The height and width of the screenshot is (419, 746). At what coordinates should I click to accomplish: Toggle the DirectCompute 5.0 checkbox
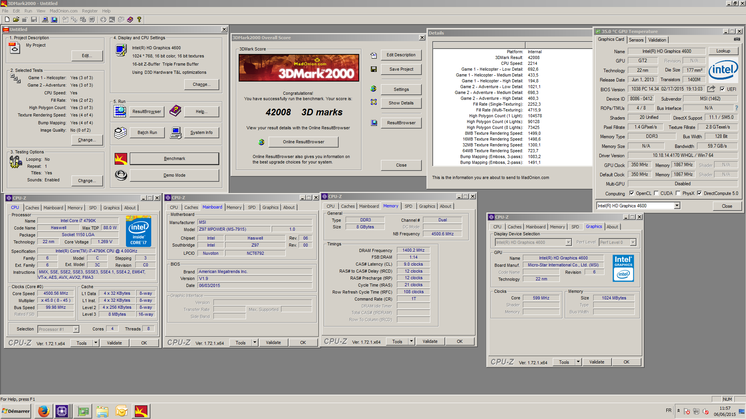[x=699, y=193]
